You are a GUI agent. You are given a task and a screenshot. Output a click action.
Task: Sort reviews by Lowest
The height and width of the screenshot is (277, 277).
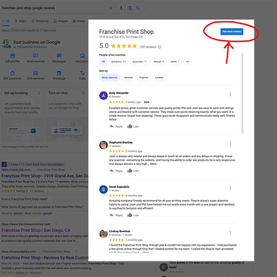[x=159, y=78]
